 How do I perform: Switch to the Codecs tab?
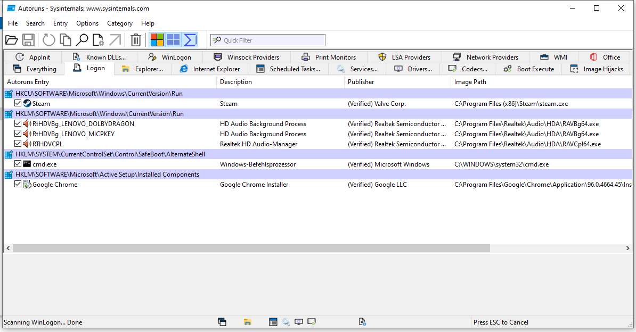[467, 69]
